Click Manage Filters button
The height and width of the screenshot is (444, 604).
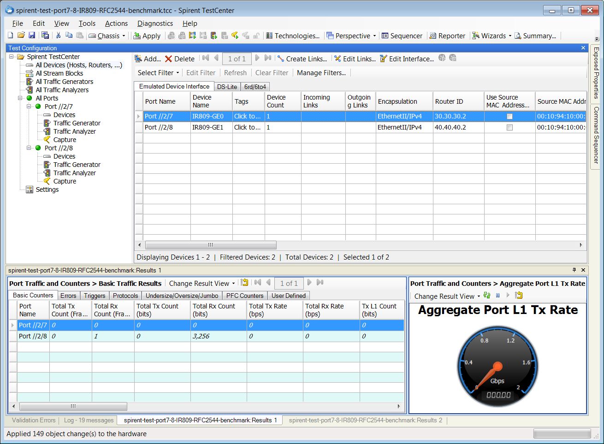click(321, 72)
